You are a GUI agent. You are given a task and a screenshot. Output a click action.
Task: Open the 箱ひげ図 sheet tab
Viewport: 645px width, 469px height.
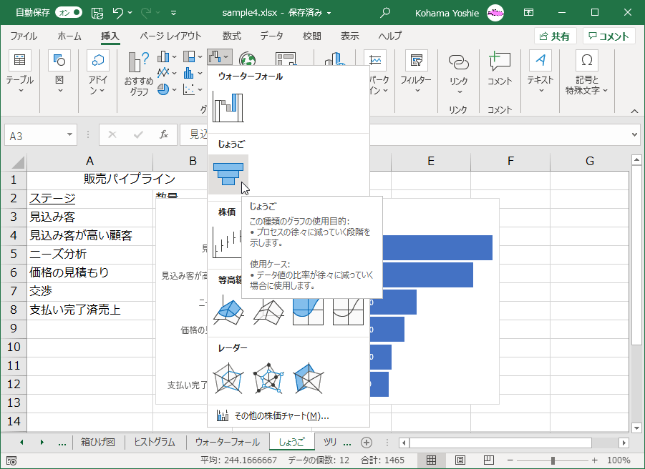[98, 443]
